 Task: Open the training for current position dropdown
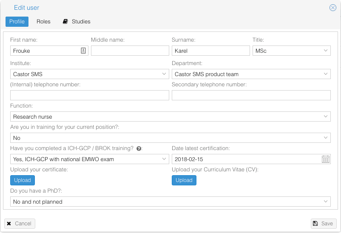click(x=170, y=138)
